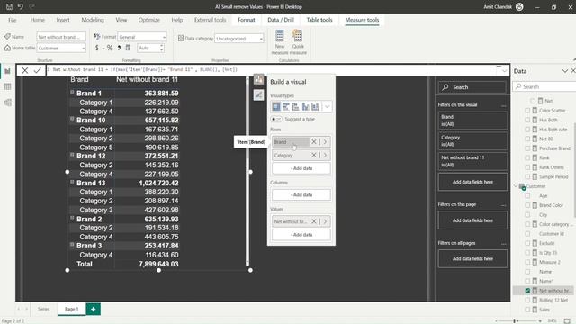Check the Purchase Brand field checkbox
The height and width of the screenshot is (324, 576).
527,148
